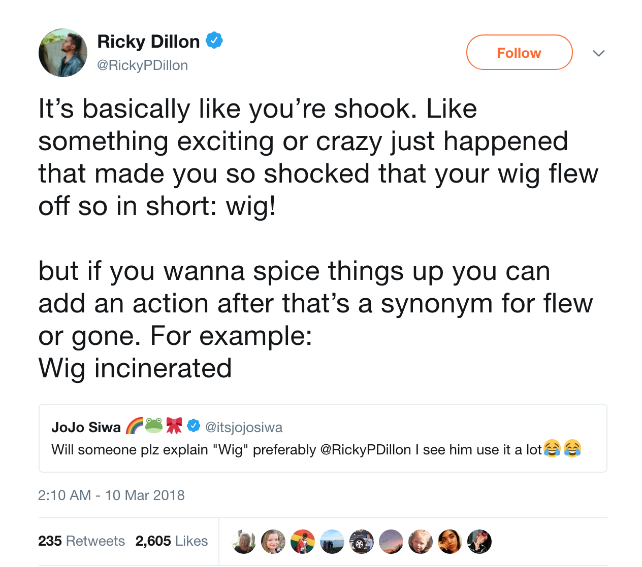
Task: Open eighth liker avatar with dark-haired person
Action: [450, 542]
